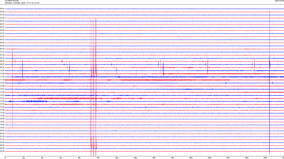Viewport: 284px width, 159px height.
Task: Click the '07:00' time row label
Action: 2,52
